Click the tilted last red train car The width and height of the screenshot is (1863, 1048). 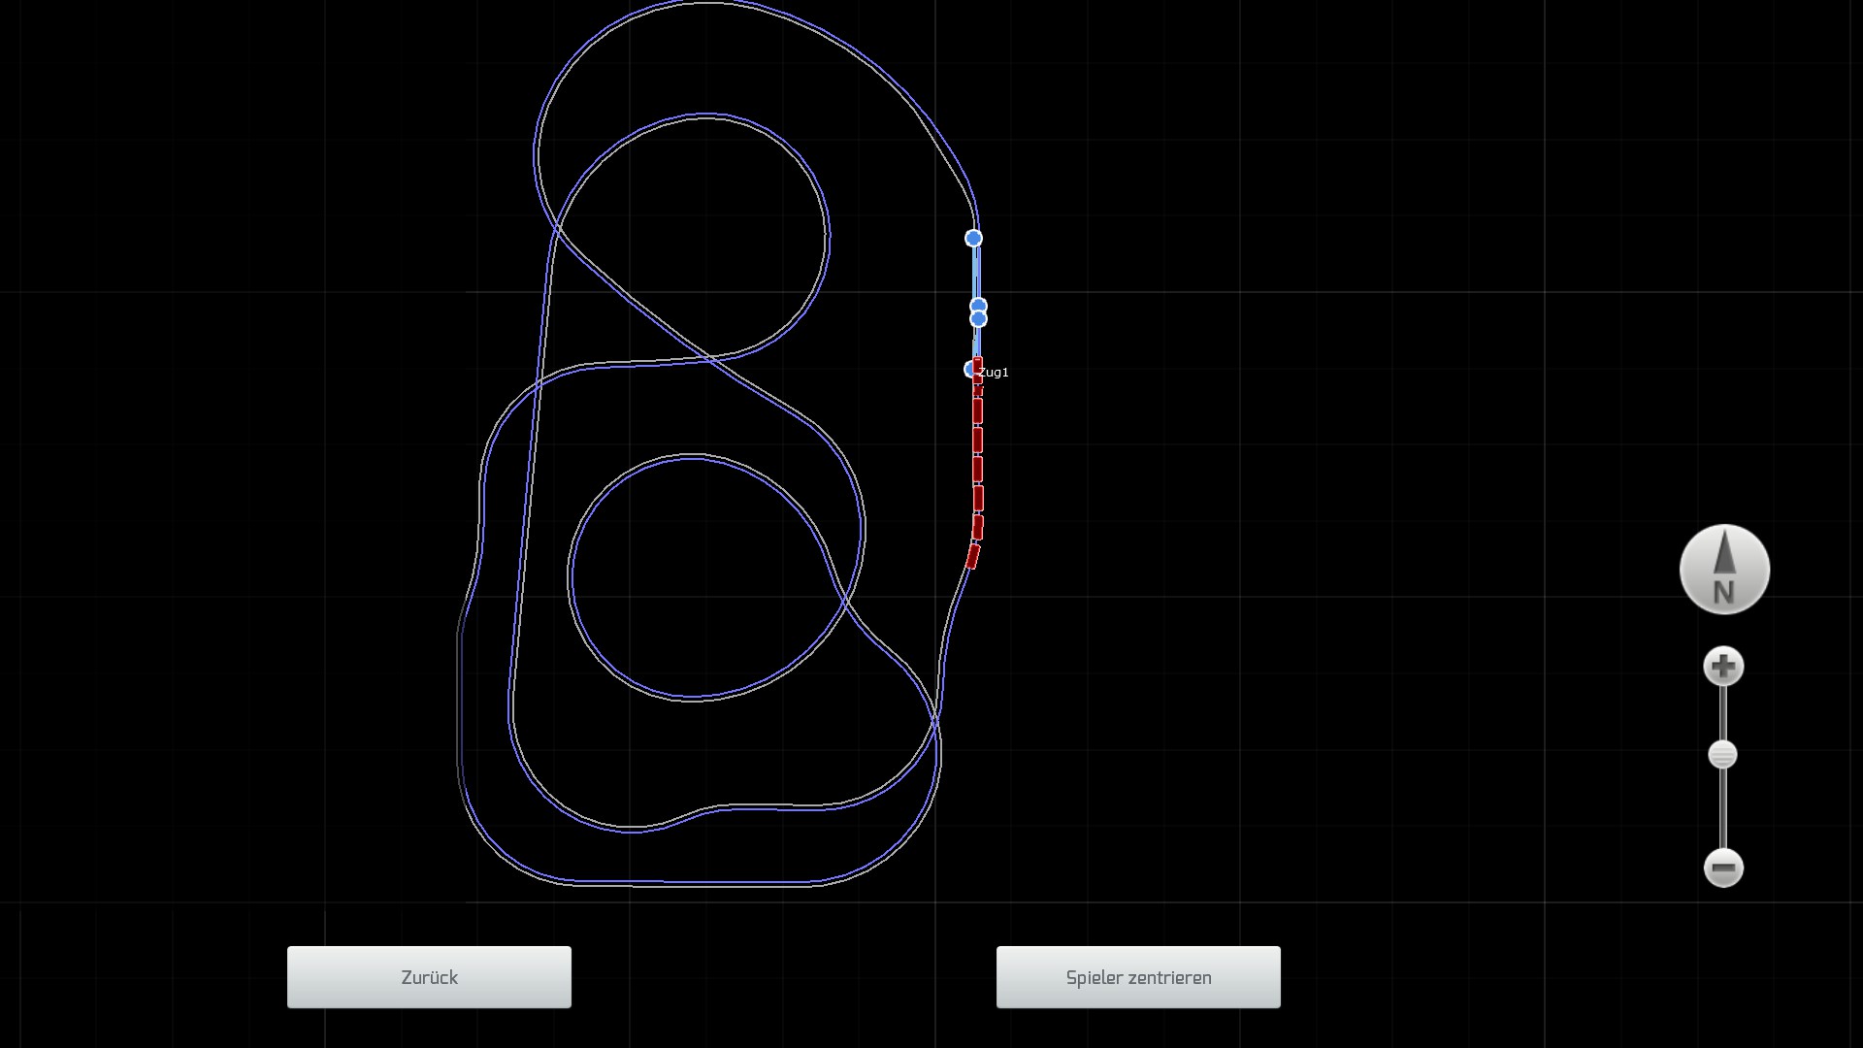972,556
